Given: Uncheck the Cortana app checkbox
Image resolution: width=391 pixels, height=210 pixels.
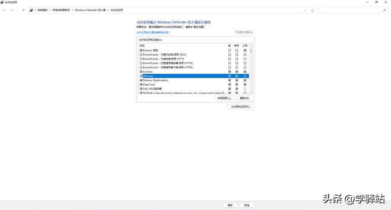Looking at the screenshot, I should [141, 72].
